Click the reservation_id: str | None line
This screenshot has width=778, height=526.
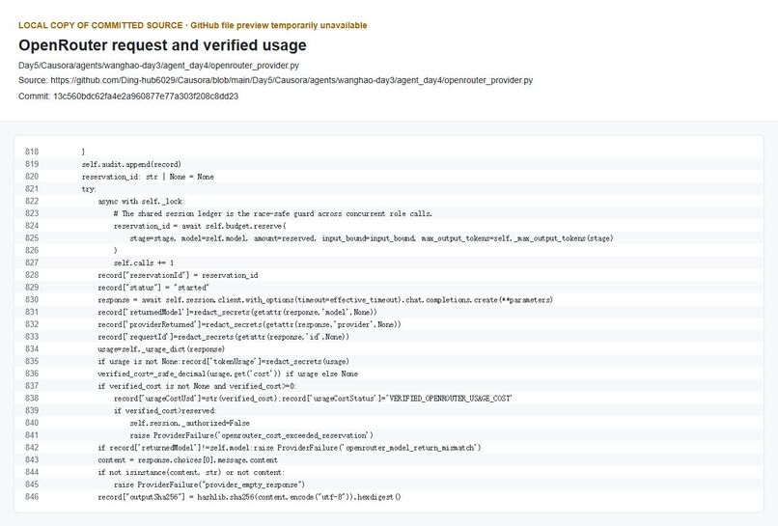pyautogui.click(x=148, y=177)
